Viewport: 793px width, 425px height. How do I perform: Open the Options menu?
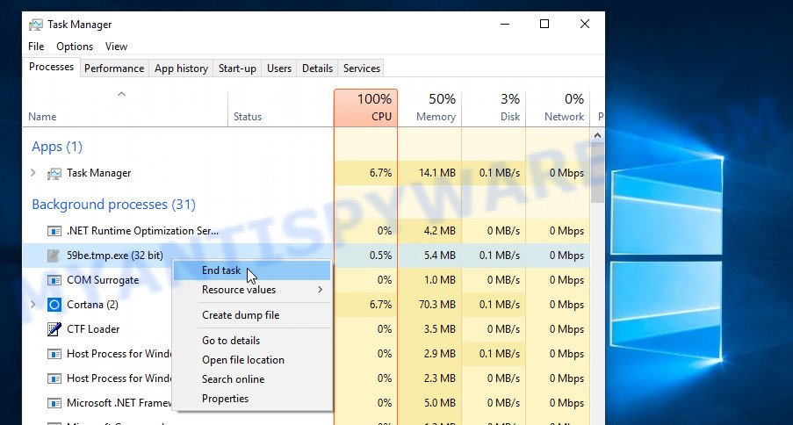pos(75,47)
